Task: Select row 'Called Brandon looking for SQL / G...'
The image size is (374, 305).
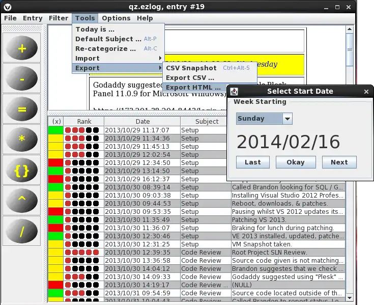Action: click(288, 187)
